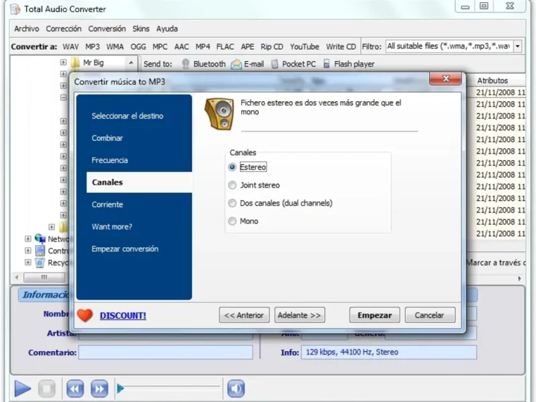Click the folder tree scroll-up arrow
Viewport: 536px width, 402px height.
(131, 62)
